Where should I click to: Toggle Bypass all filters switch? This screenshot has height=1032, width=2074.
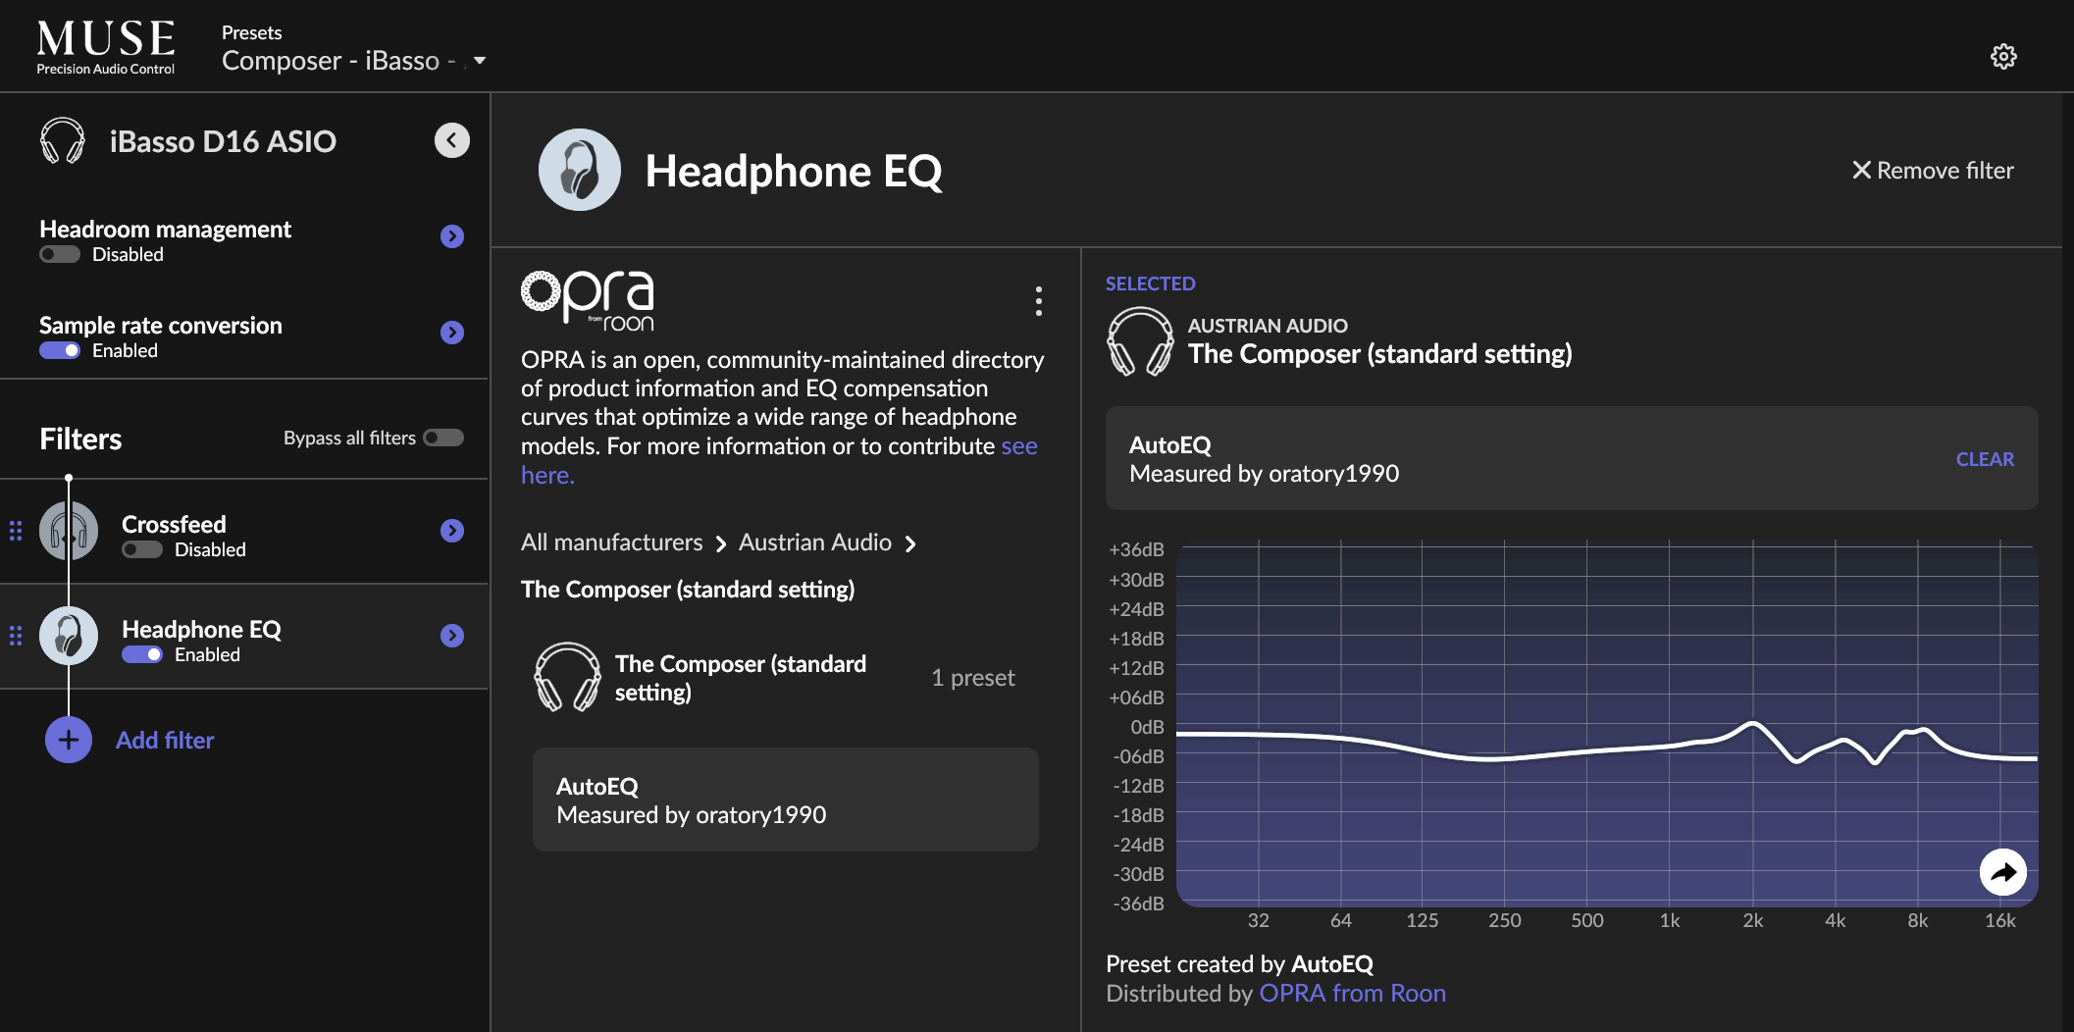point(443,438)
